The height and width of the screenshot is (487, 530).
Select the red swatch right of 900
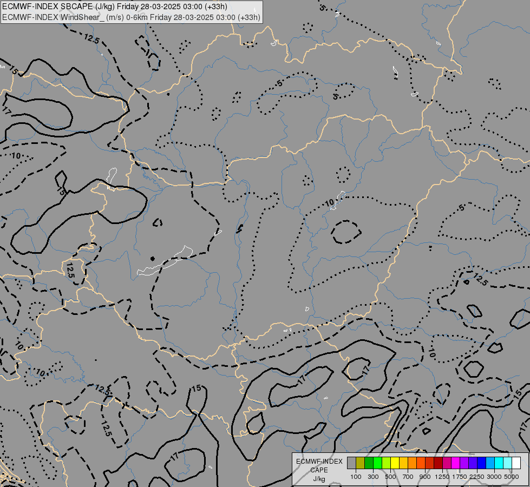430,463
